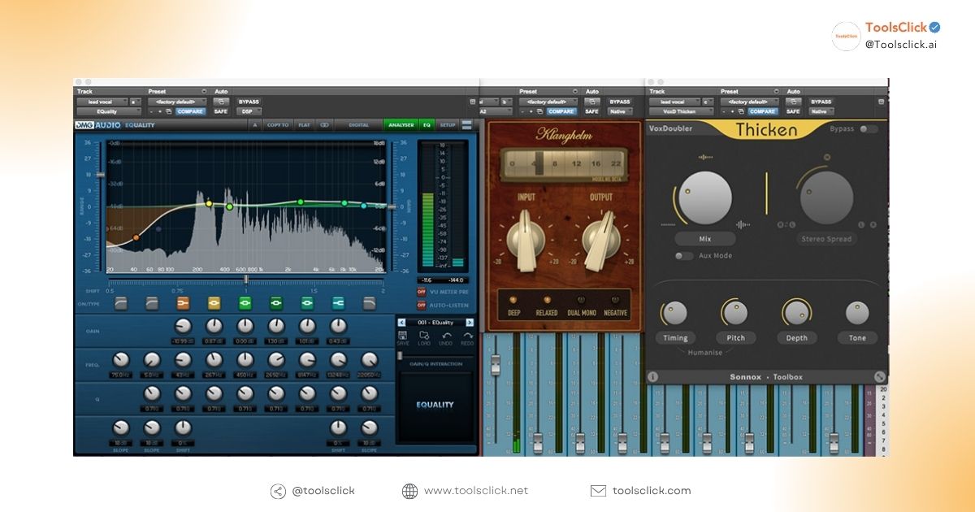Toggle the Aux Mode switch
The height and width of the screenshot is (512, 975).
click(683, 255)
